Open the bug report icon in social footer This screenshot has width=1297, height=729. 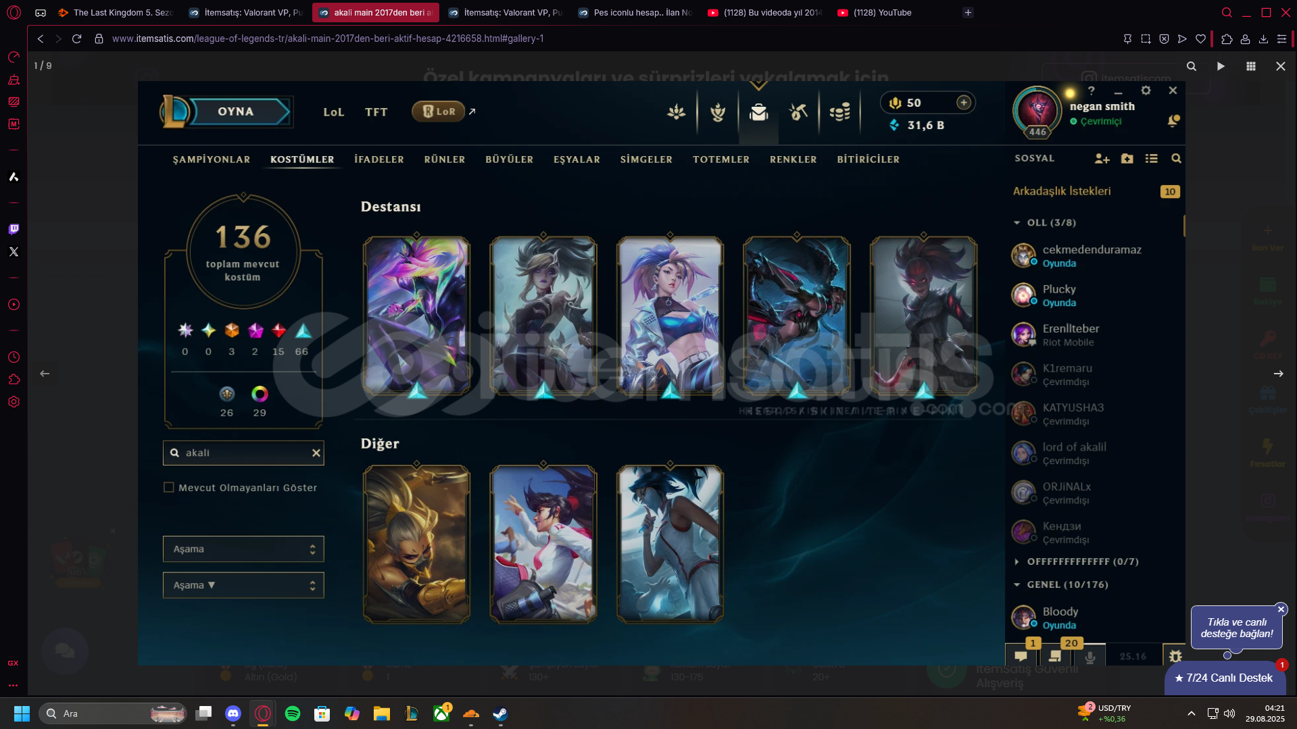pos(1175,656)
